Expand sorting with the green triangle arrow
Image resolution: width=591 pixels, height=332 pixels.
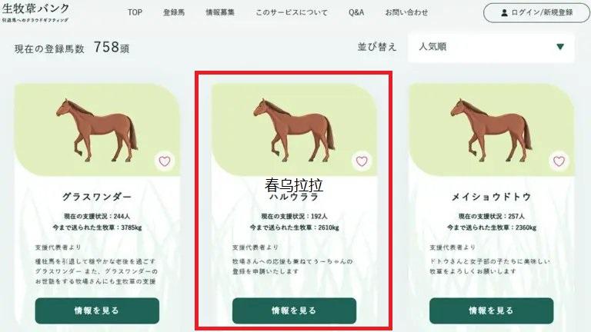[560, 47]
